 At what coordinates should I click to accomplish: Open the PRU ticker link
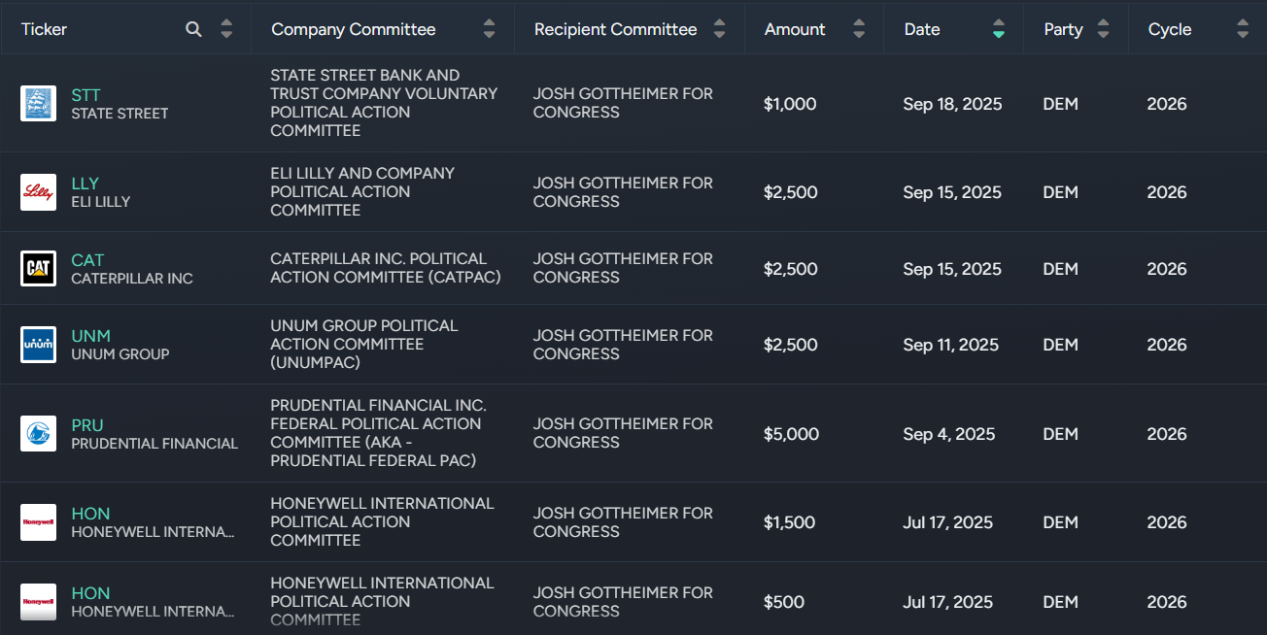coord(87,425)
